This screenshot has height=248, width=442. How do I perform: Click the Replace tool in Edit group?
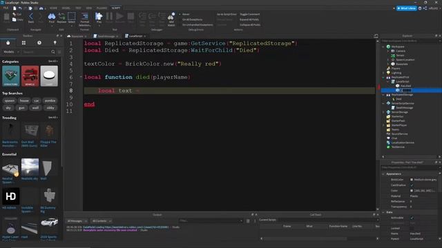point(61,17)
